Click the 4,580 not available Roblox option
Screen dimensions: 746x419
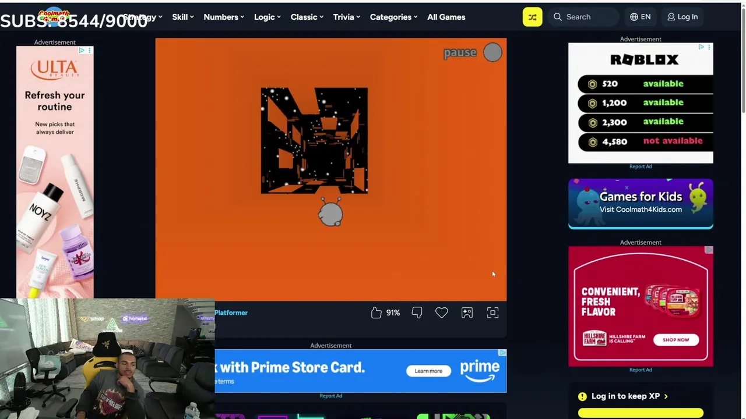pyautogui.click(x=645, y=141)
